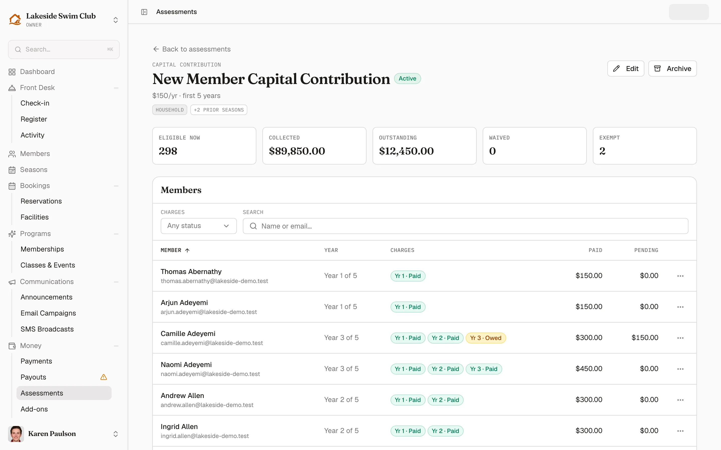Open the Dashboard icon in sidebar
The image size is (721, 450).
12,72
